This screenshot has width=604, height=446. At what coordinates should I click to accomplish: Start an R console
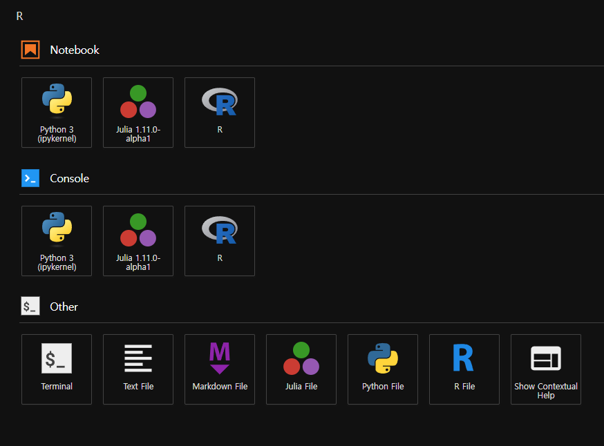click(220, 241)
